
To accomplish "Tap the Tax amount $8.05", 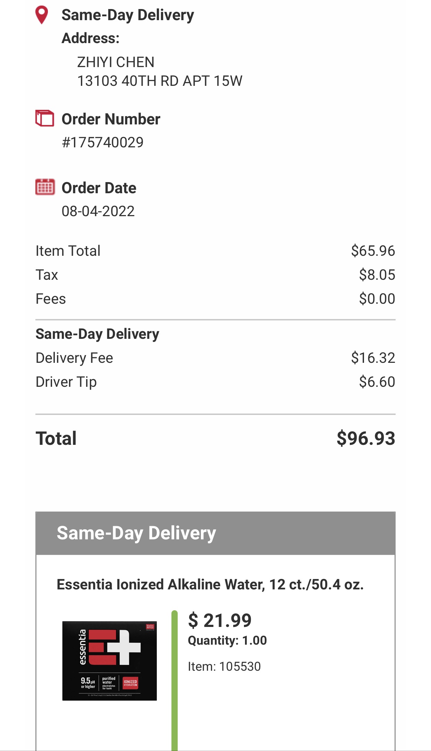I will (377, 275).
